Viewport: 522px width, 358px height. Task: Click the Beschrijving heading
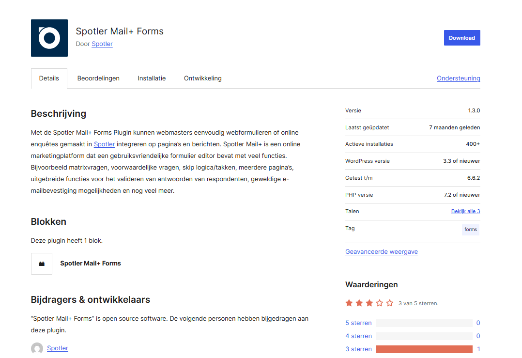click(59, 113)
